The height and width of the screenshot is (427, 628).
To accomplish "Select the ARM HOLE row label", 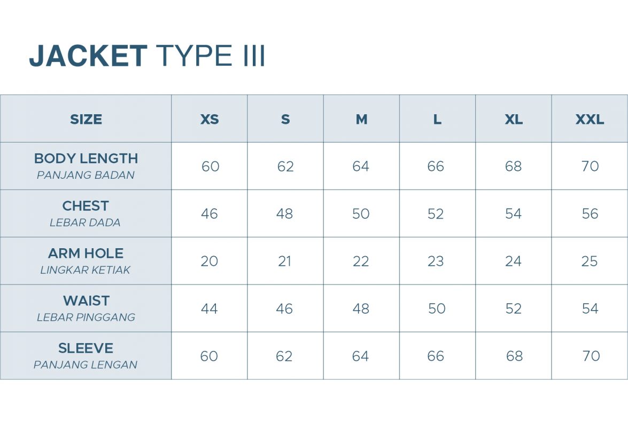I will click(x=86, y=254).
